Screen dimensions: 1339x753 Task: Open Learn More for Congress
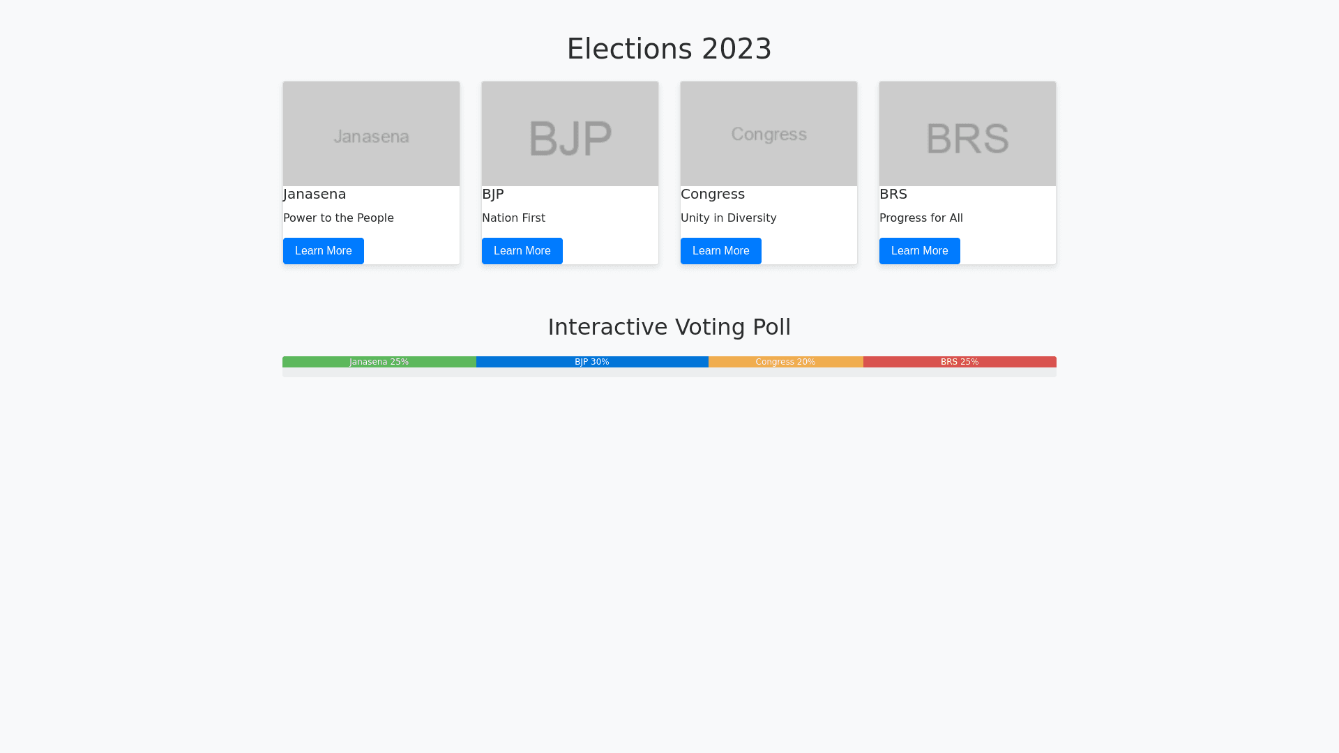click(720, 251)
